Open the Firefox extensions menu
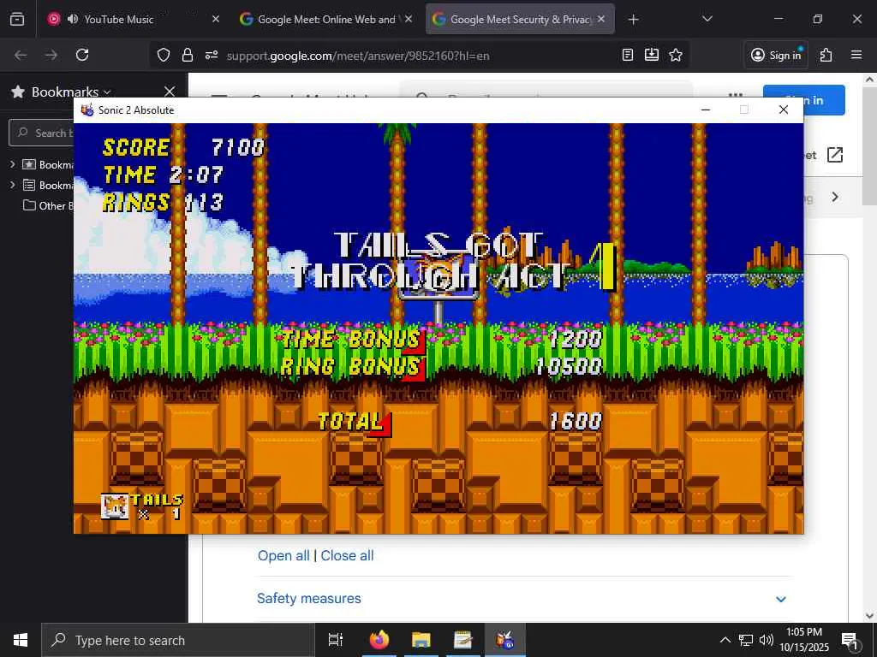This screenshot has width=877, height=657. (826, 55)
